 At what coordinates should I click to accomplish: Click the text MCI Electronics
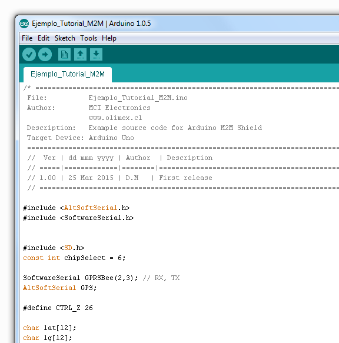pyautogui.click(x=119, y=108)
